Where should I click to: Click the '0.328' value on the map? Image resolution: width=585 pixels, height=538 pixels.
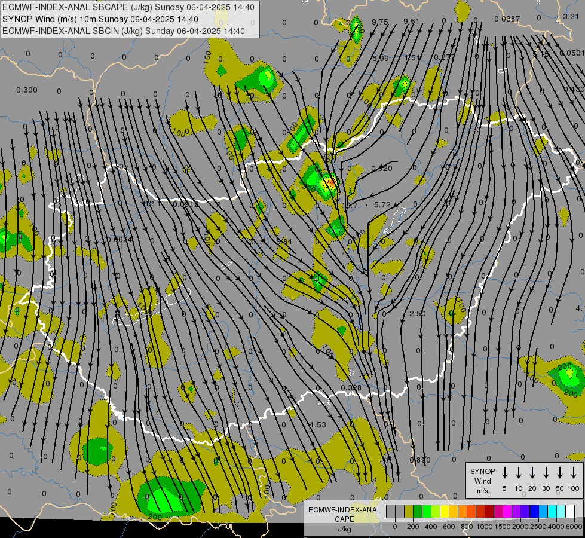pyautogui.click(x=351, y=387)
